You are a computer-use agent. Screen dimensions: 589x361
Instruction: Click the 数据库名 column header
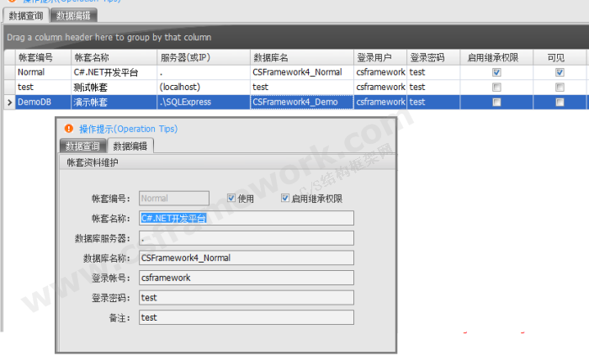pos(271,57)
